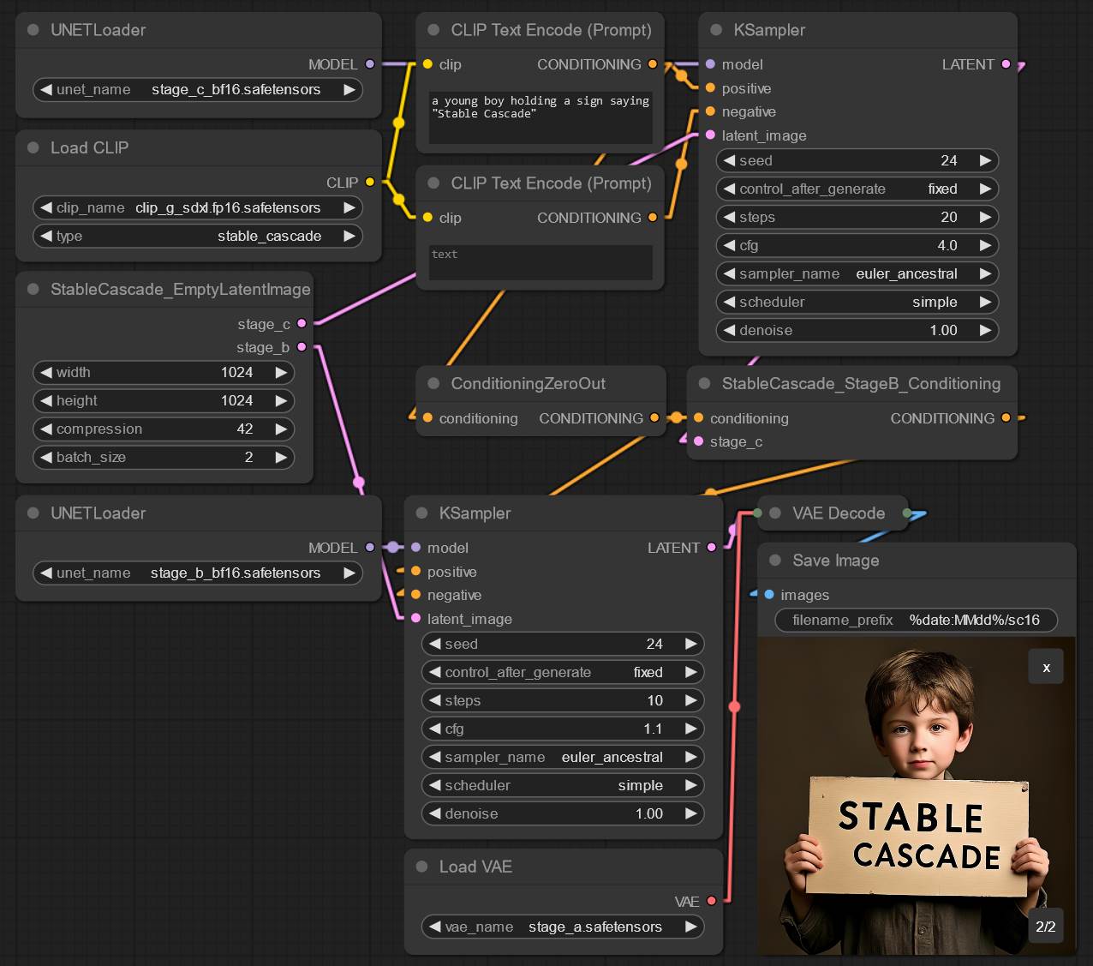
Task: Increase width value with right arrow
Action: [x=281, y=372]
